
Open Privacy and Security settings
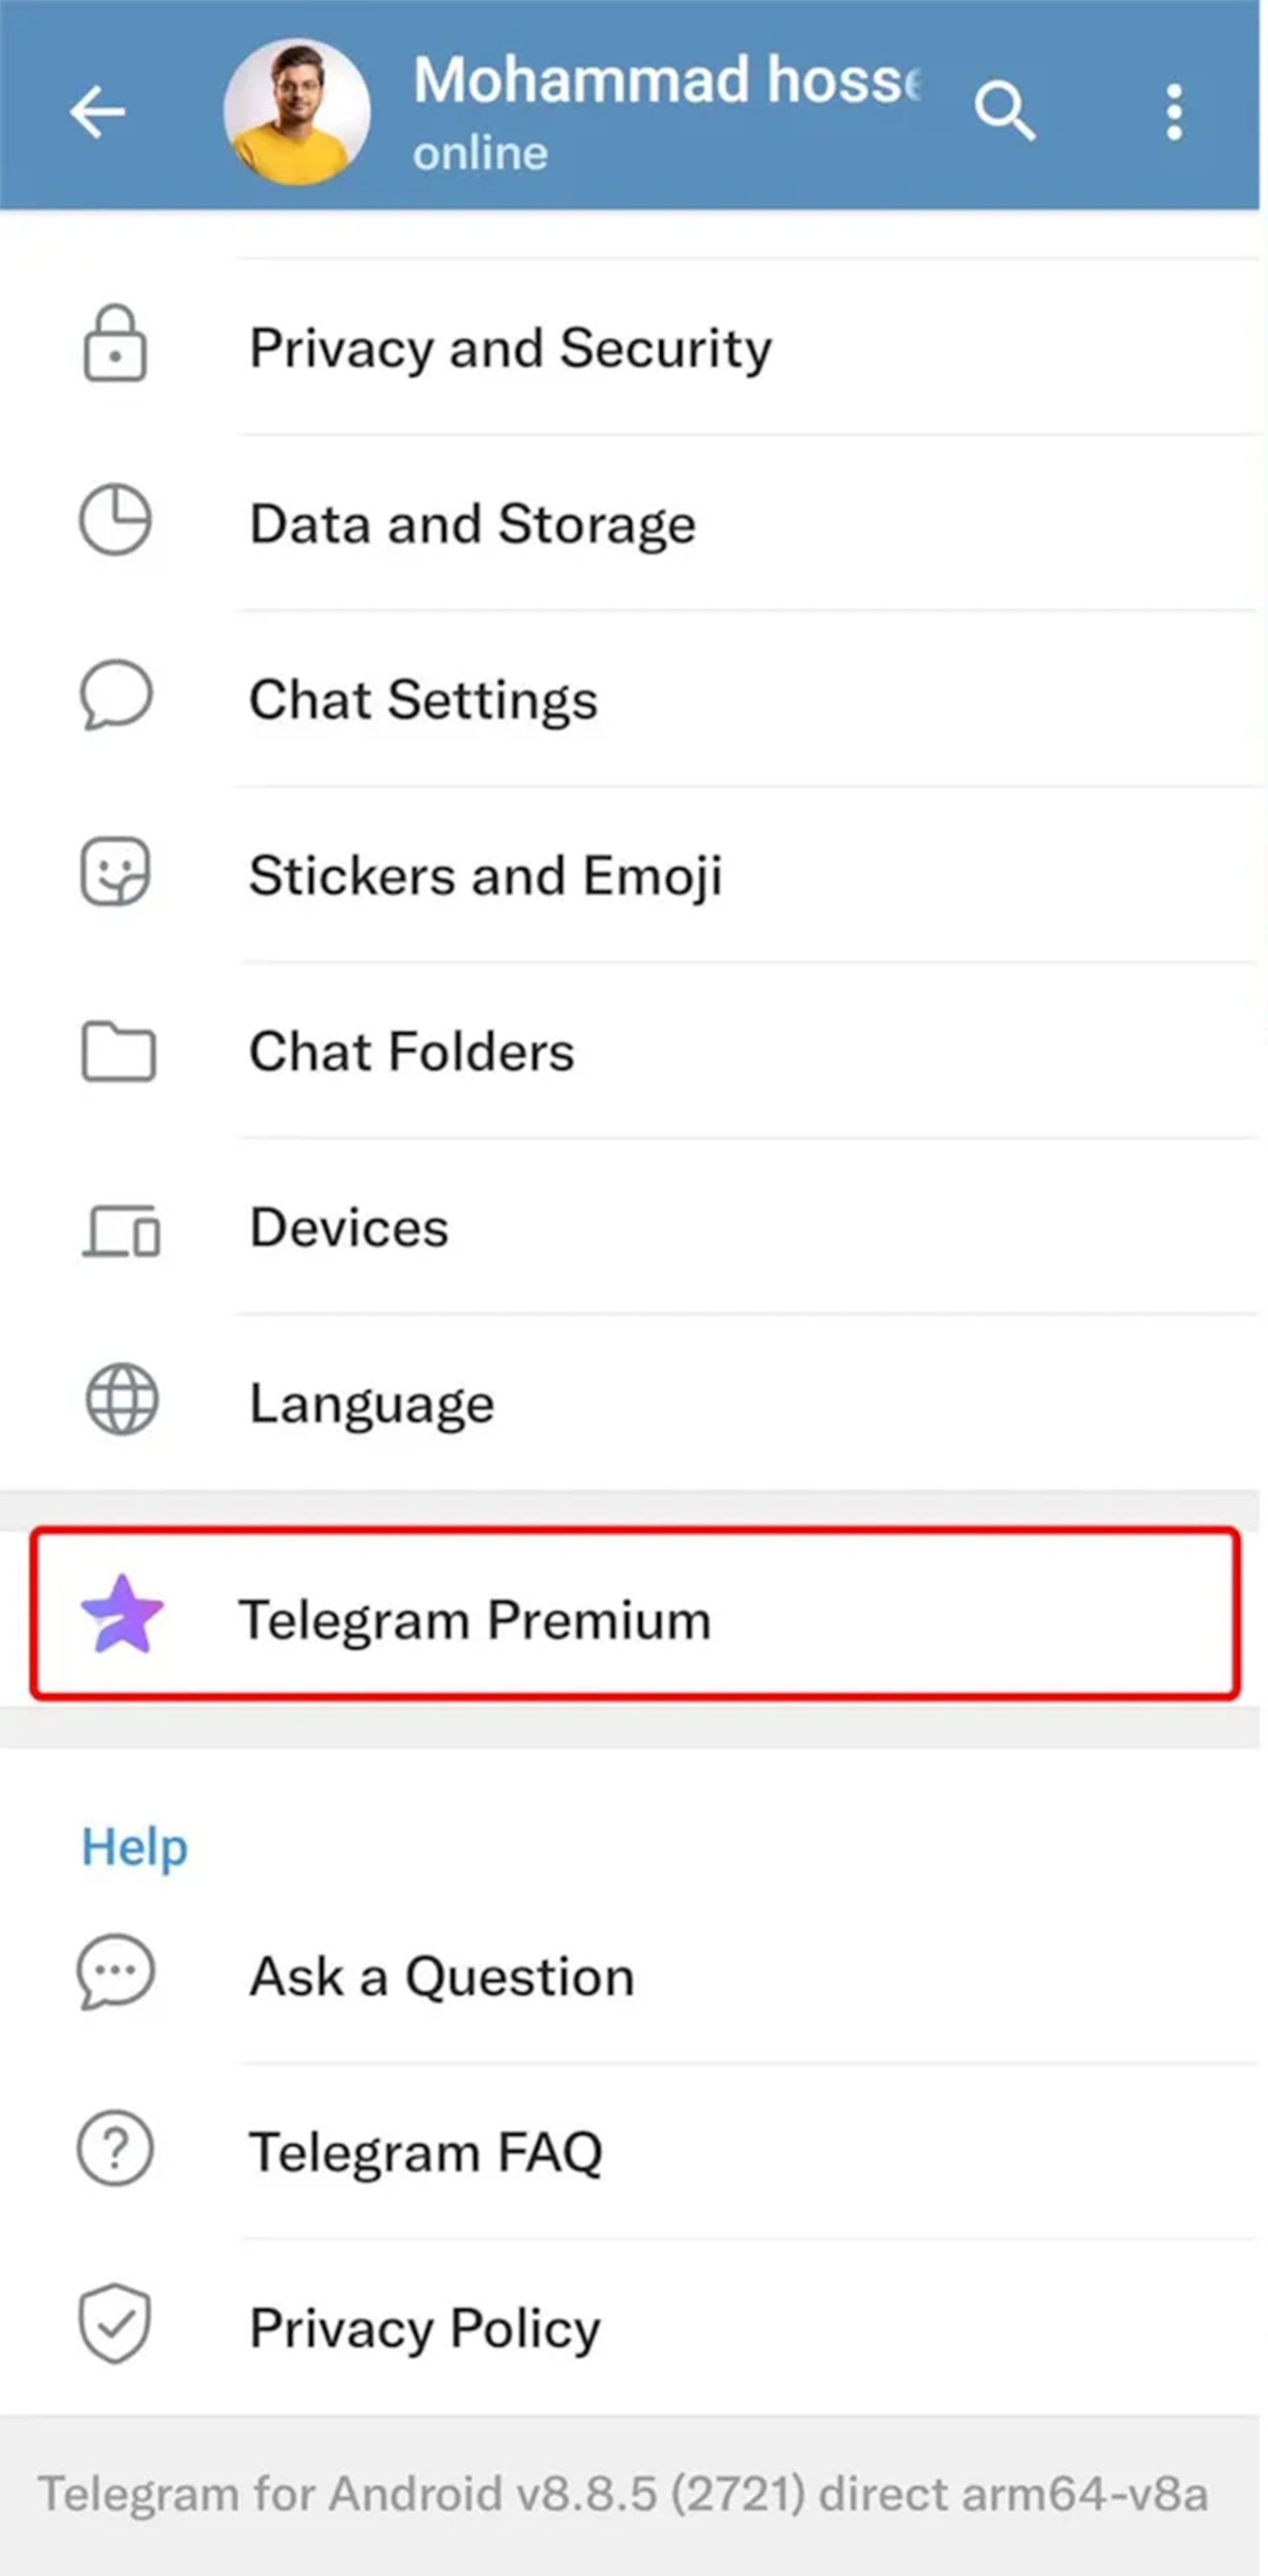point(630,347)
